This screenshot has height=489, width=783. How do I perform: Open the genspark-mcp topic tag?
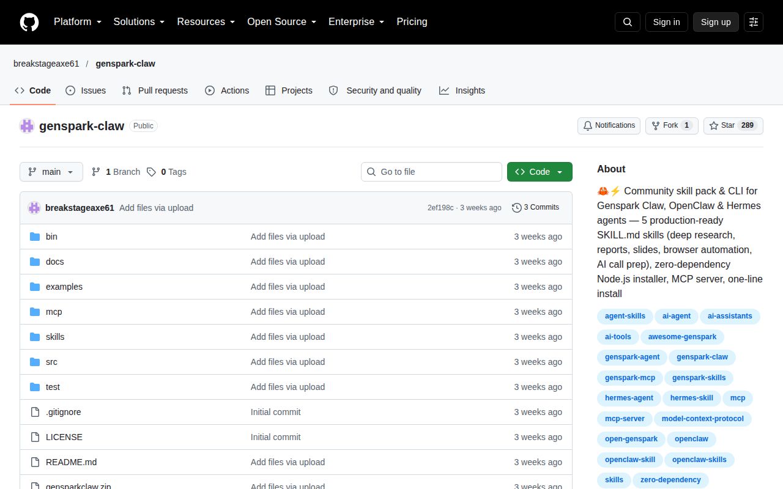(630, 378)
